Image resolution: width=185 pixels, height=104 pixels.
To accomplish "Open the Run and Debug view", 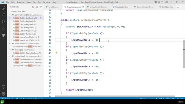I will [3, 29].
